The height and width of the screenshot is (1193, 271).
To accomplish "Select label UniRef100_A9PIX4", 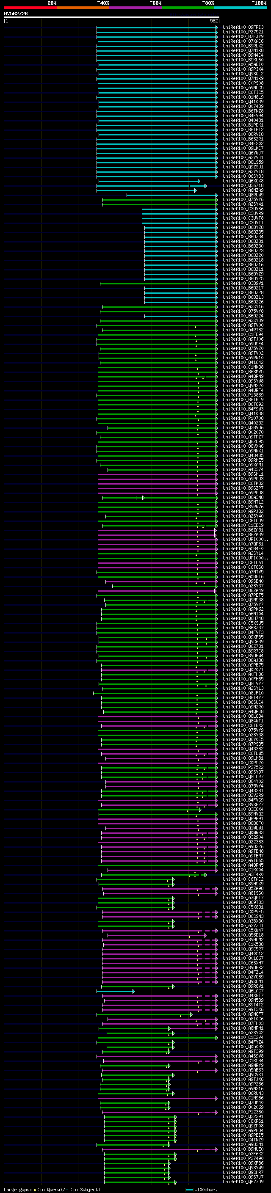I will tap(243, 69).
